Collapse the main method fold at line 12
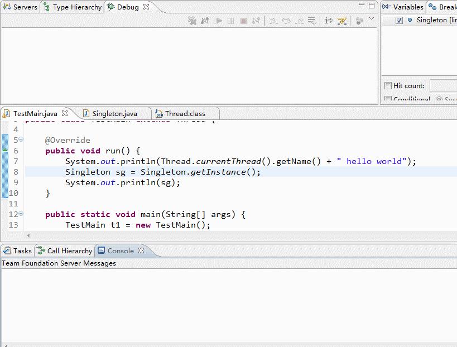Image resolution: width=457 pixels, height=347 pixels. 21,214
